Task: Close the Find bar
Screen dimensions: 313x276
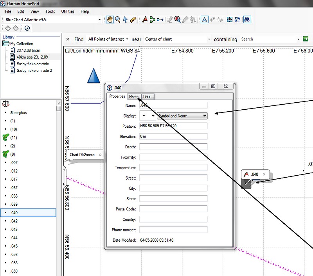Action: point(68,39)
